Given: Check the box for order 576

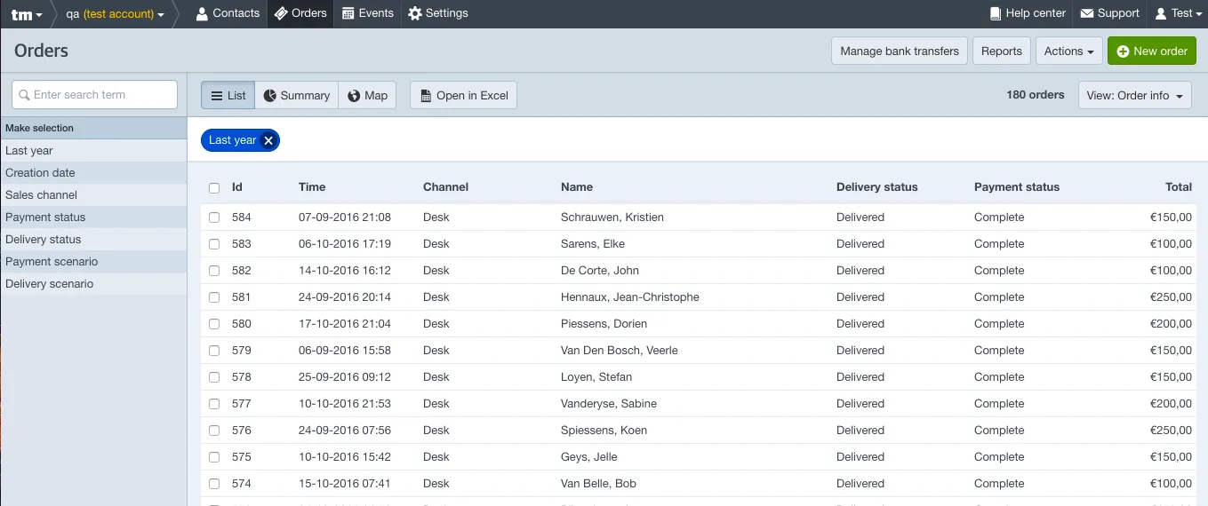Looking at the screenshot, I should tap(214, 431).
